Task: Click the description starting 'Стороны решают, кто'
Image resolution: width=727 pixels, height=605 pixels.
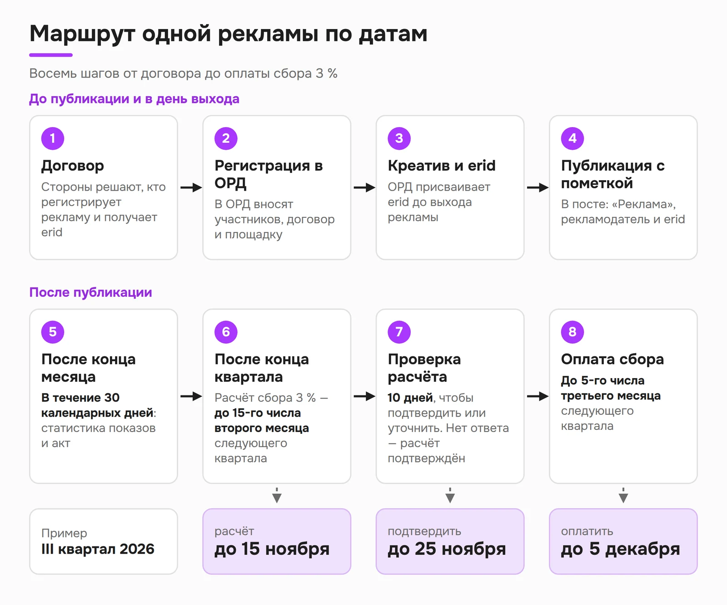Action: (x=104, y=210)
